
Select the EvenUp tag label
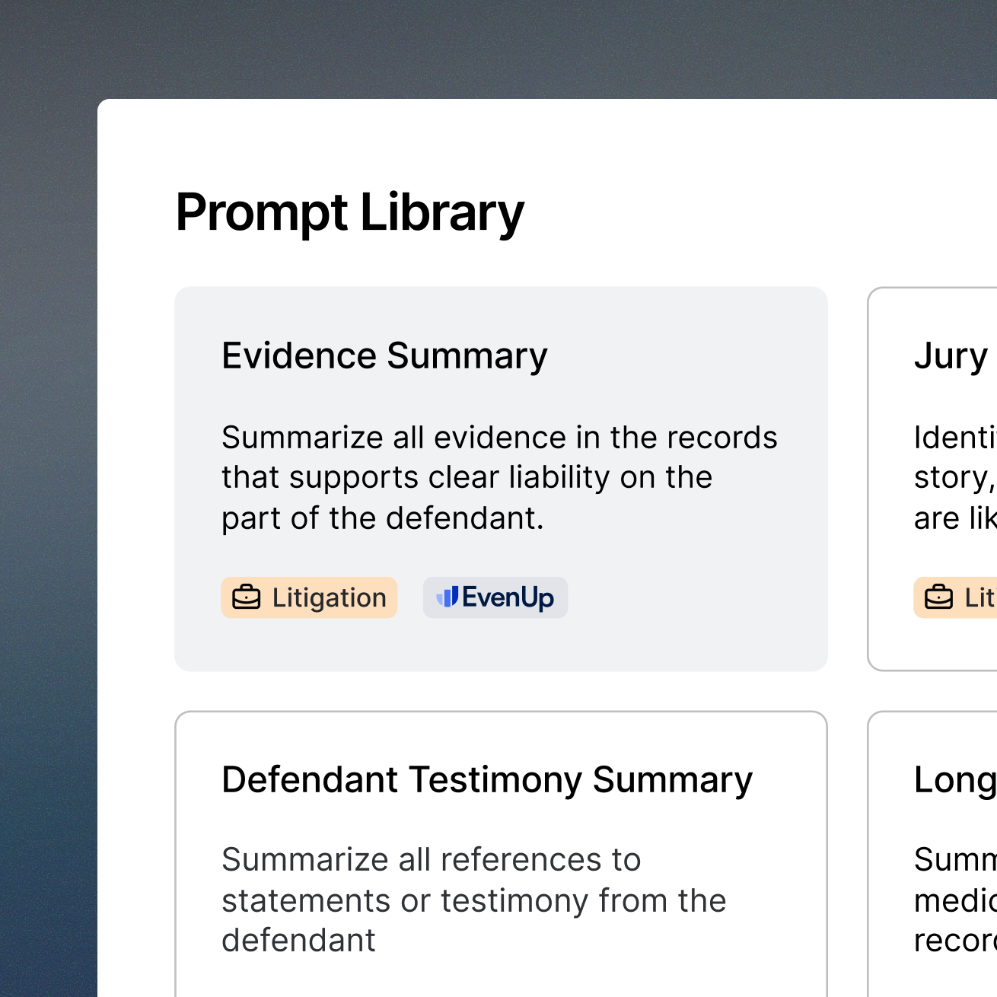(x=508, y=597)
